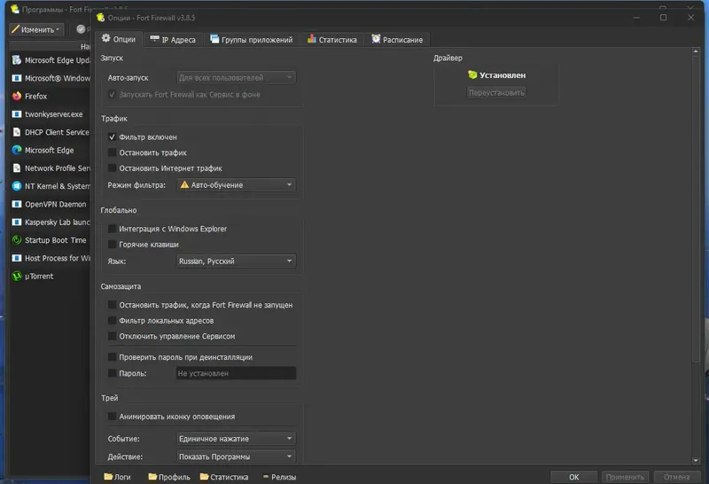
Task: Click the Microsoft Edge Update icon in Programs list
Action: [x=17, y=60]
